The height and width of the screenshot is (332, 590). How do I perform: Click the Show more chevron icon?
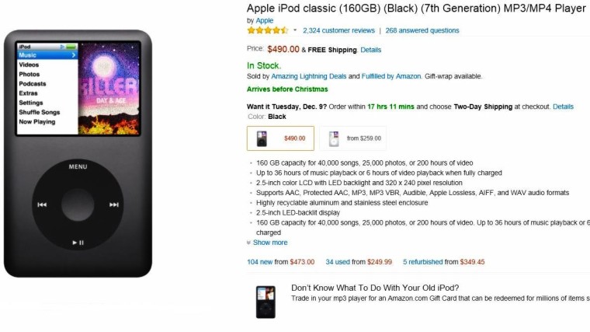248,243
